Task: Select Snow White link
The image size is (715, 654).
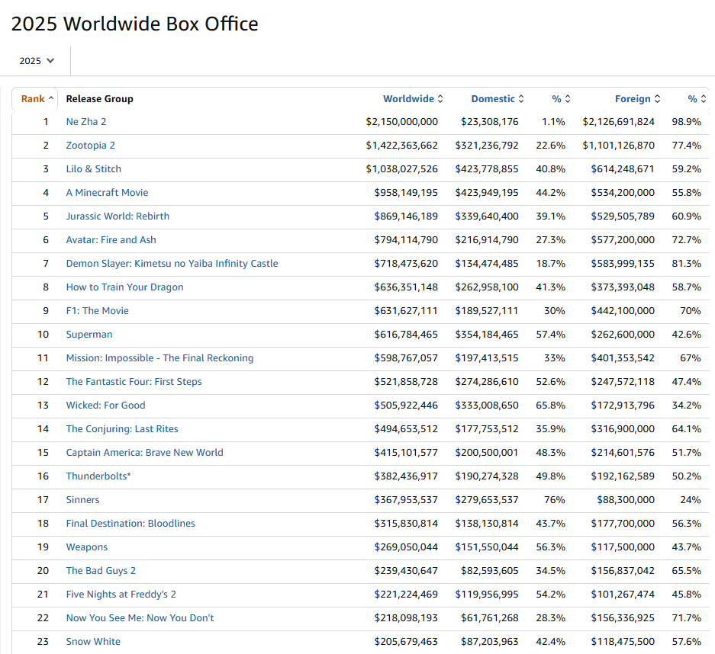Action: click(93, 643)
